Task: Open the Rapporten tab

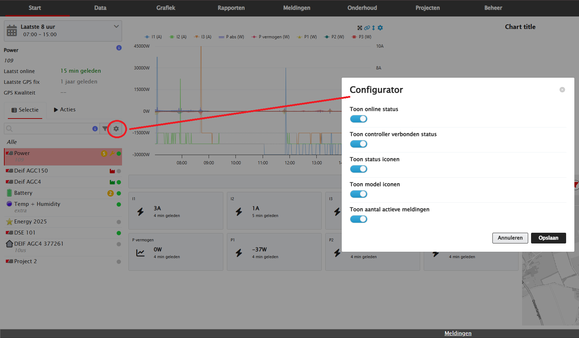Action: [231, 8]
